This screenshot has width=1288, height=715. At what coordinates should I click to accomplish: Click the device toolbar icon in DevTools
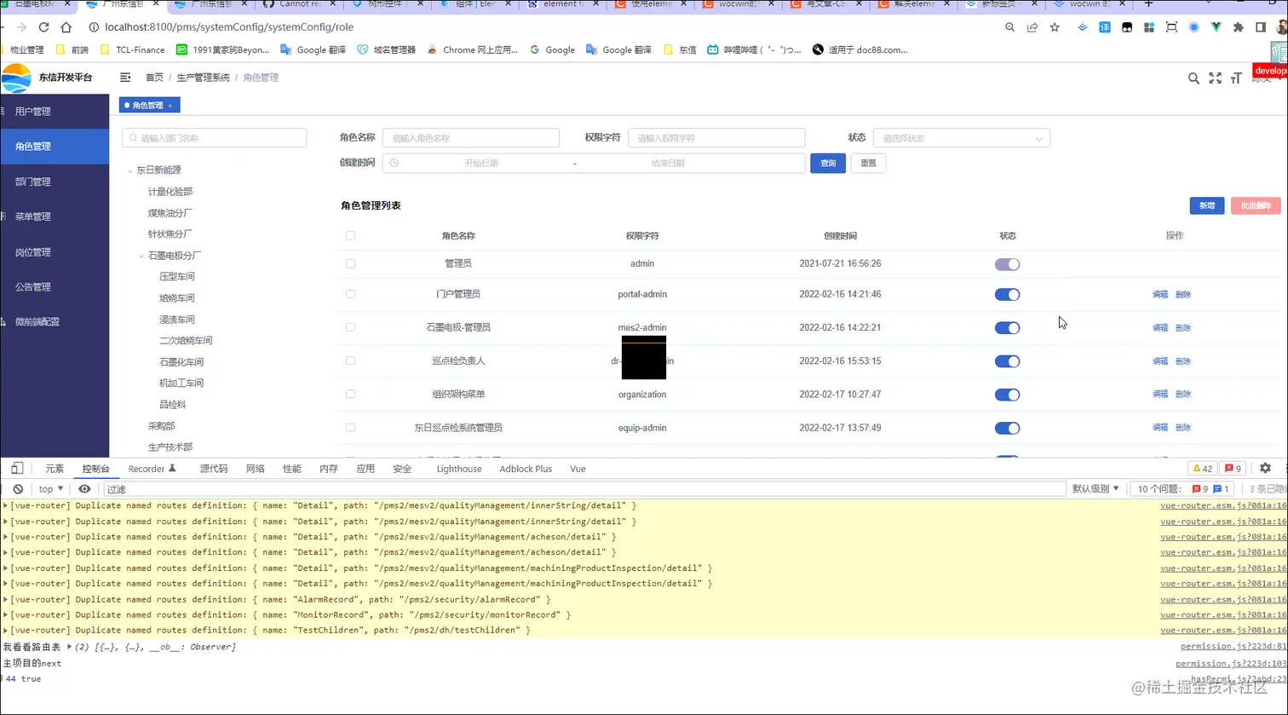(x=18, y=468)
